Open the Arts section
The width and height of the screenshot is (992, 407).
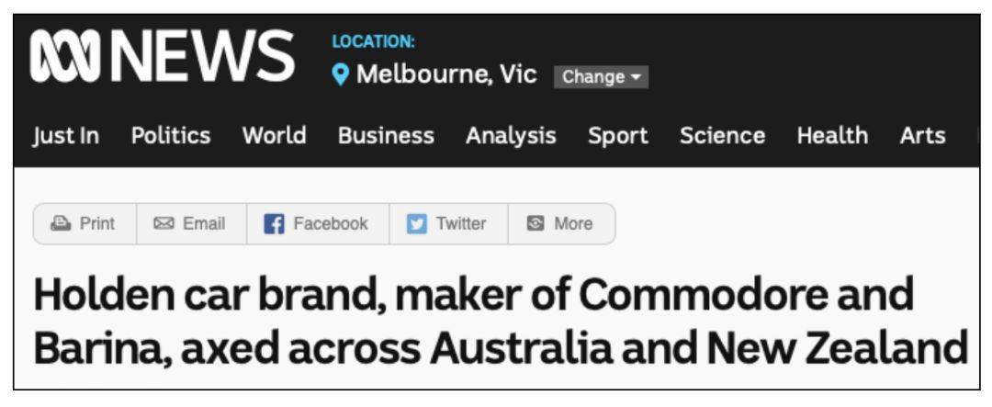(922, 135)
